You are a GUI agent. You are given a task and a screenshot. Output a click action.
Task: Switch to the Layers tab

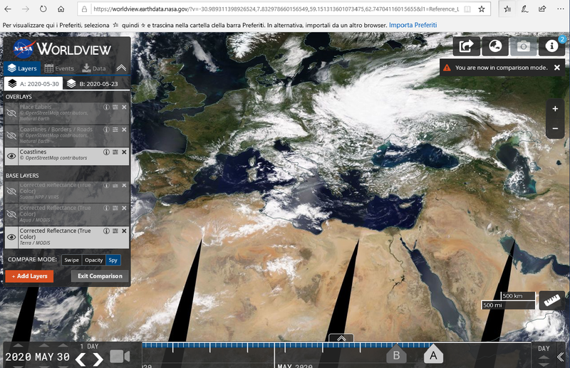point(22,68)
